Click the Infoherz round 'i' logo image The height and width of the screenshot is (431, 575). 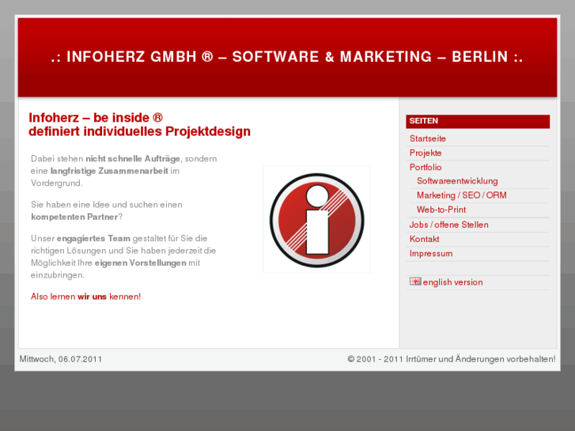(x=317, y=219)
